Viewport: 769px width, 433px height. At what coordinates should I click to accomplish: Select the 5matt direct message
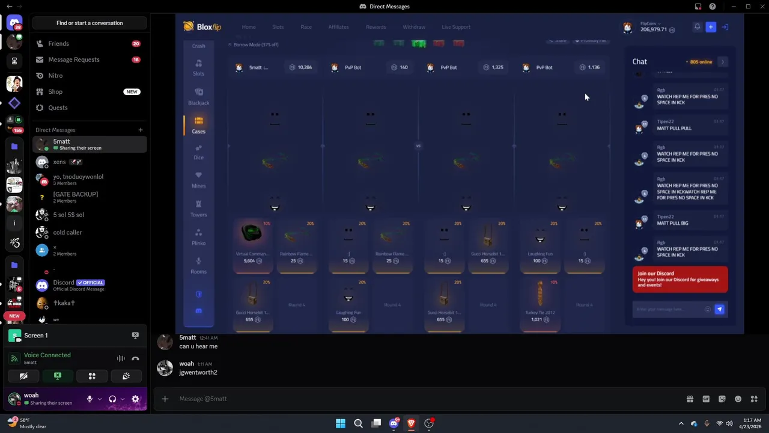[x=90, y=144]
